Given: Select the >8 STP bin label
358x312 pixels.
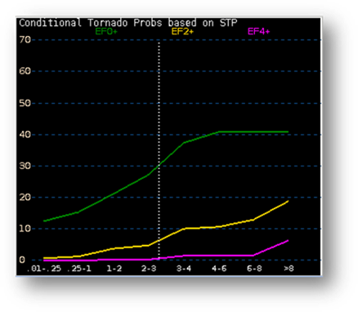Looking at the screenshot, I should [x=289, y=269].
